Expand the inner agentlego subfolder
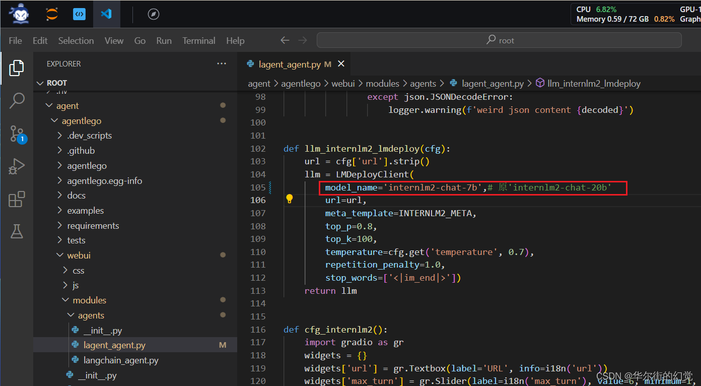 pos(60,166)
